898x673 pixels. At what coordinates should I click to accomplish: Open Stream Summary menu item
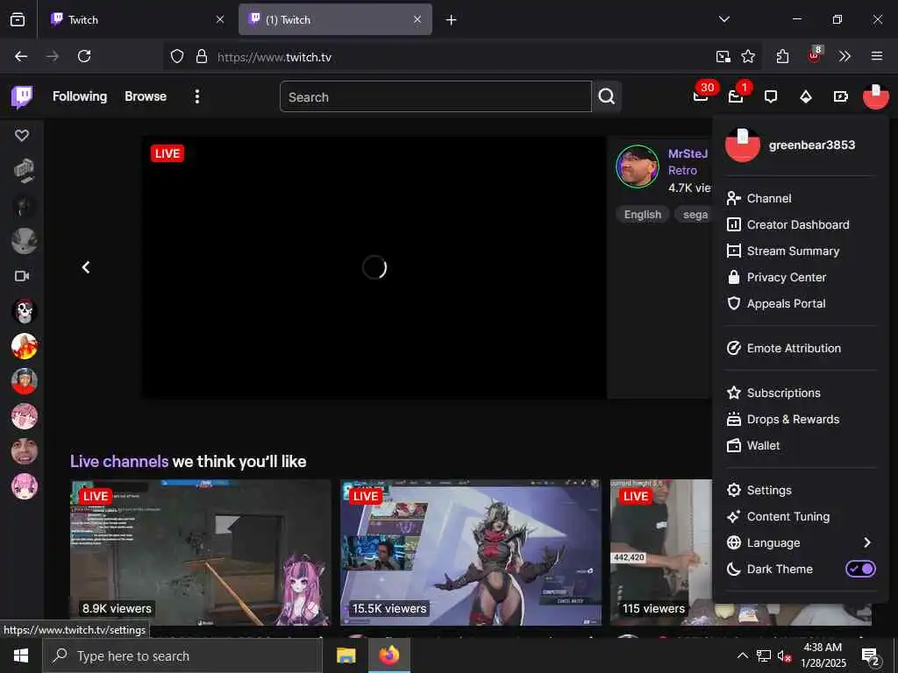800,251
